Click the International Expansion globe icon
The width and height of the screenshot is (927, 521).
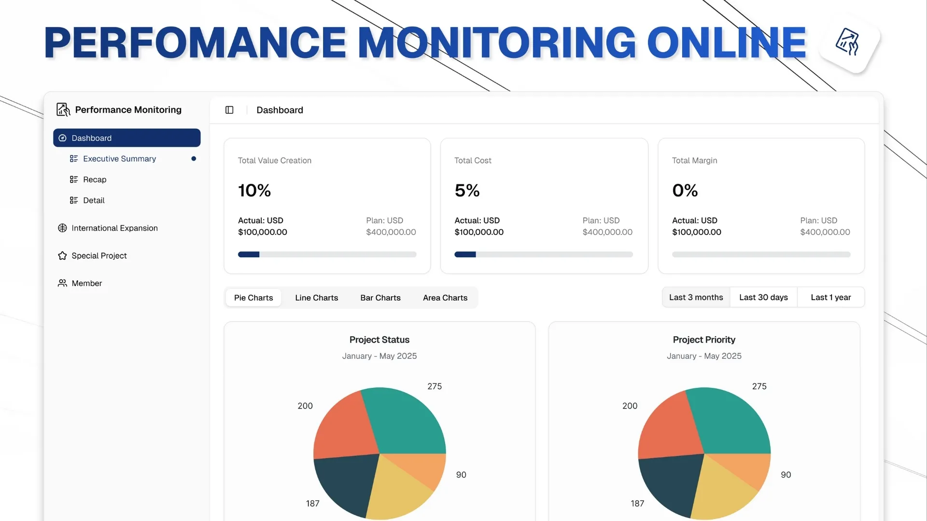[62, 228]
